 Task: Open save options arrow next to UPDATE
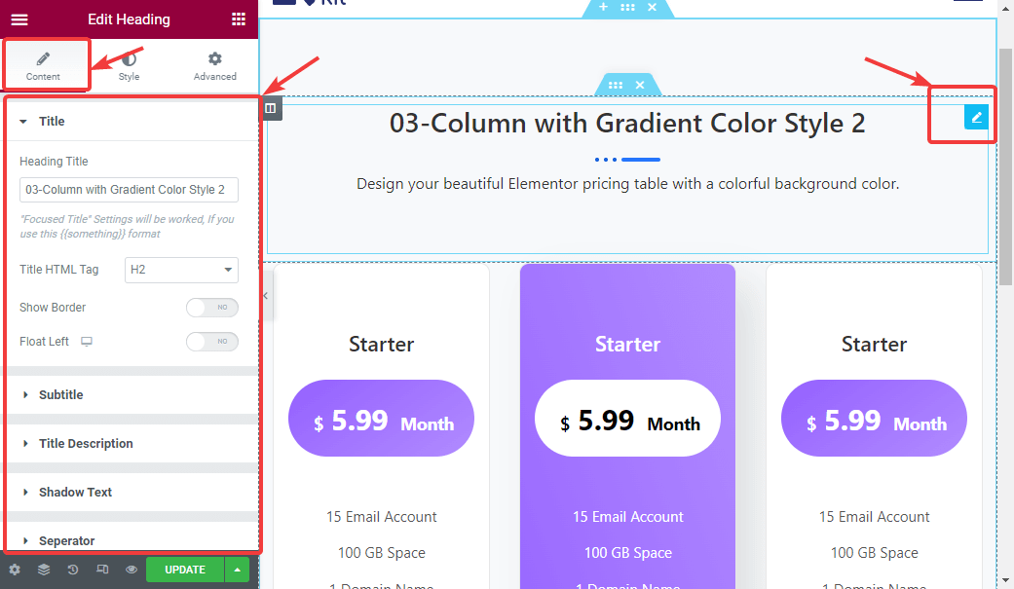pyautogui.click(x=238, y=570)
